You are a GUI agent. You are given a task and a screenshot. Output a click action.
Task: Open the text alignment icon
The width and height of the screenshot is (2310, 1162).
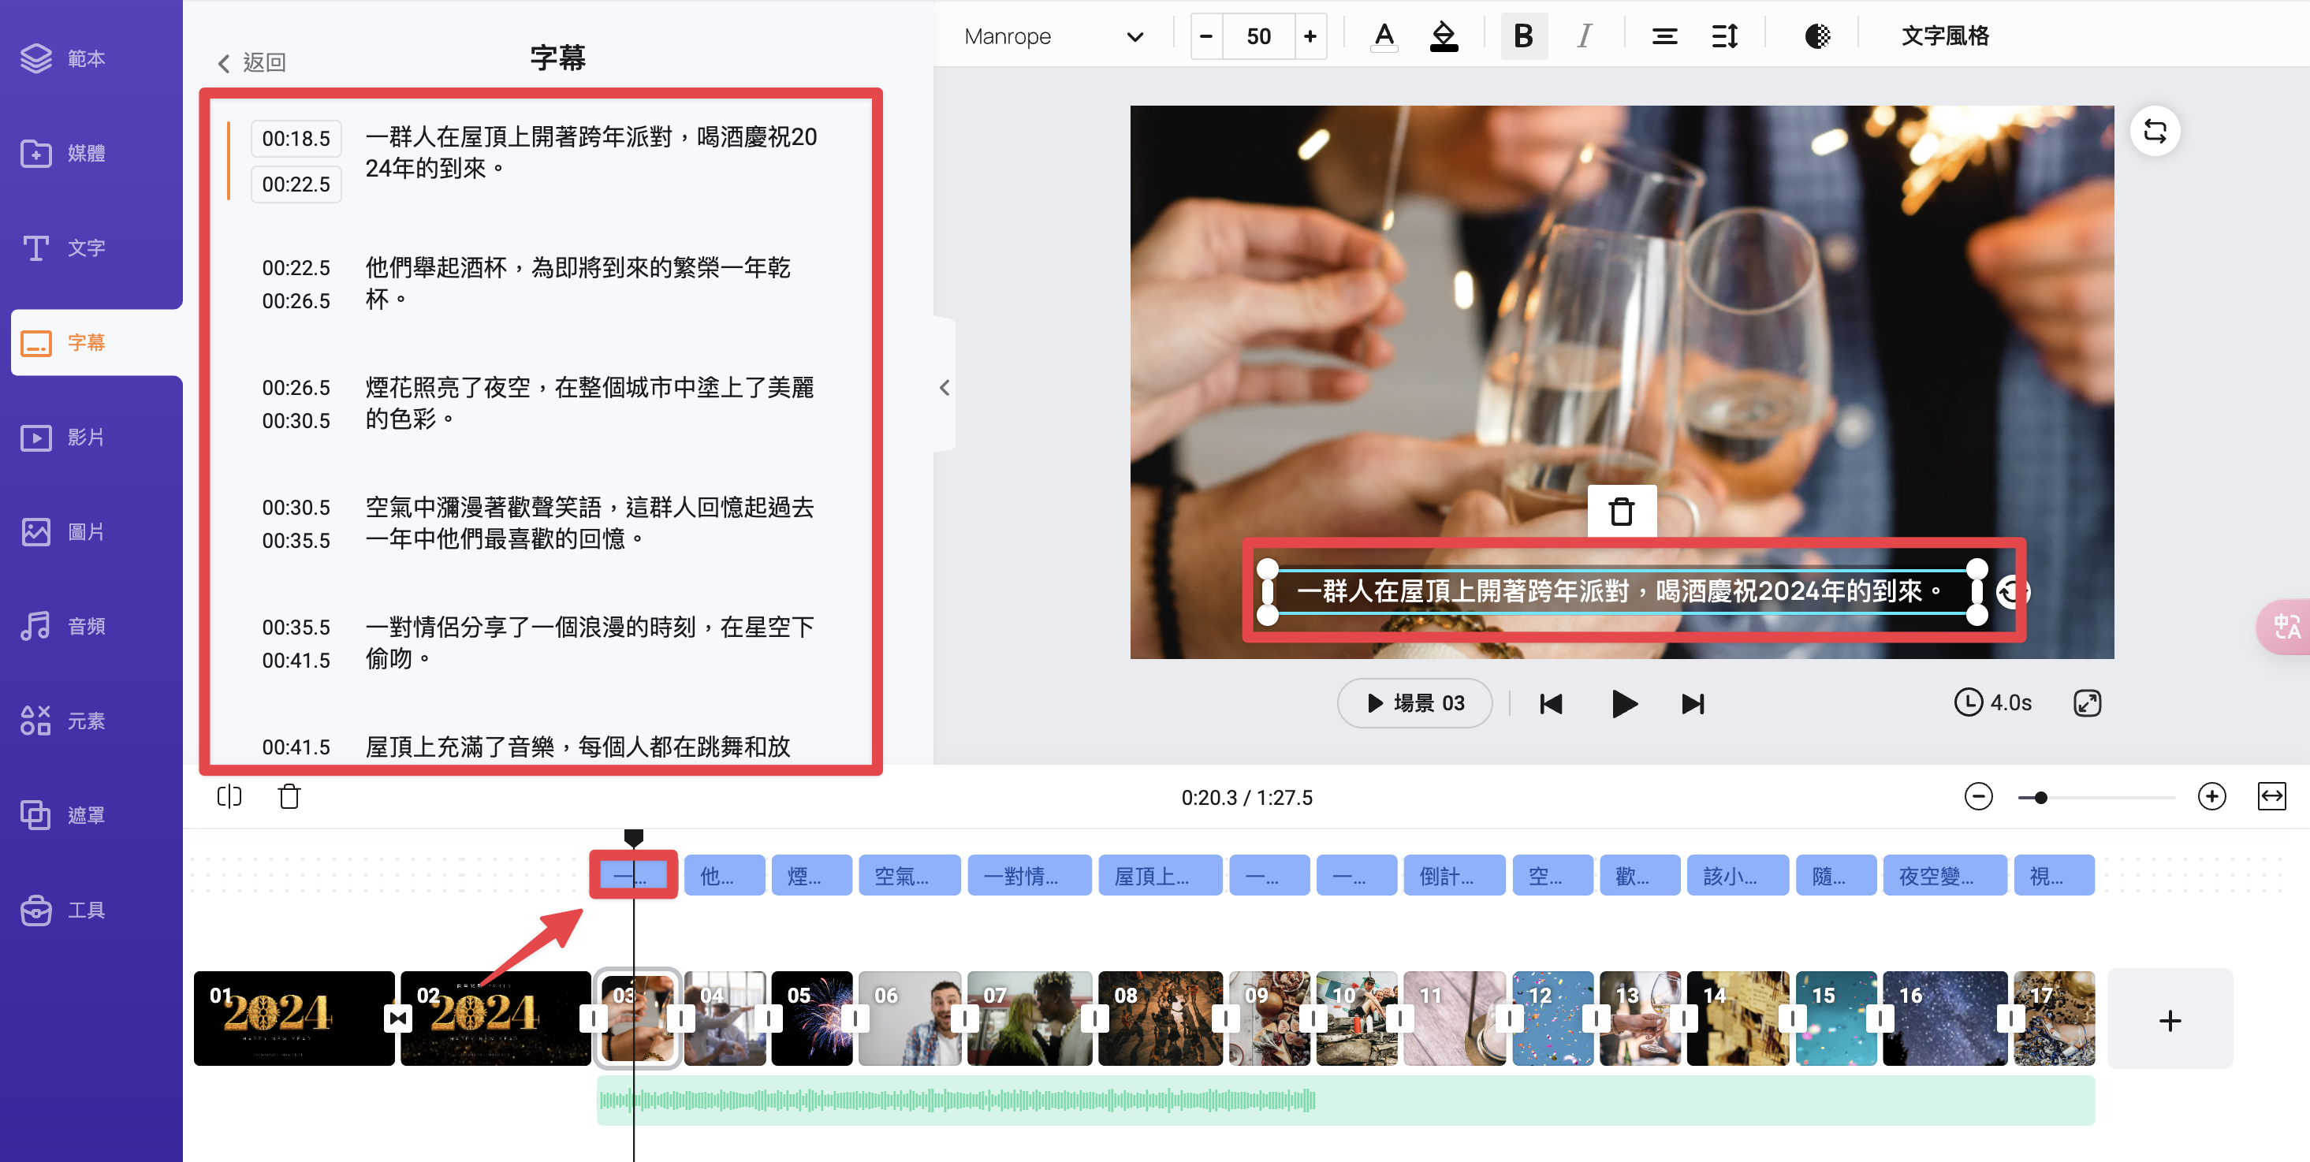click(1664, 37)
